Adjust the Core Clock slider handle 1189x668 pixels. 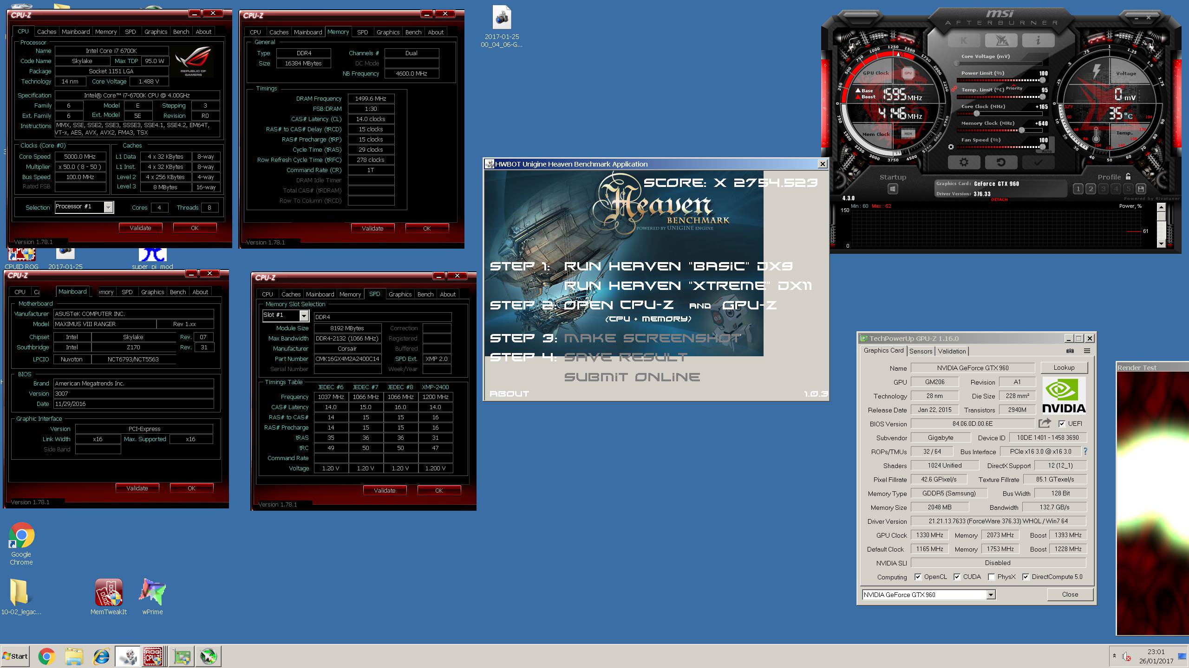(x=976, y=114)
